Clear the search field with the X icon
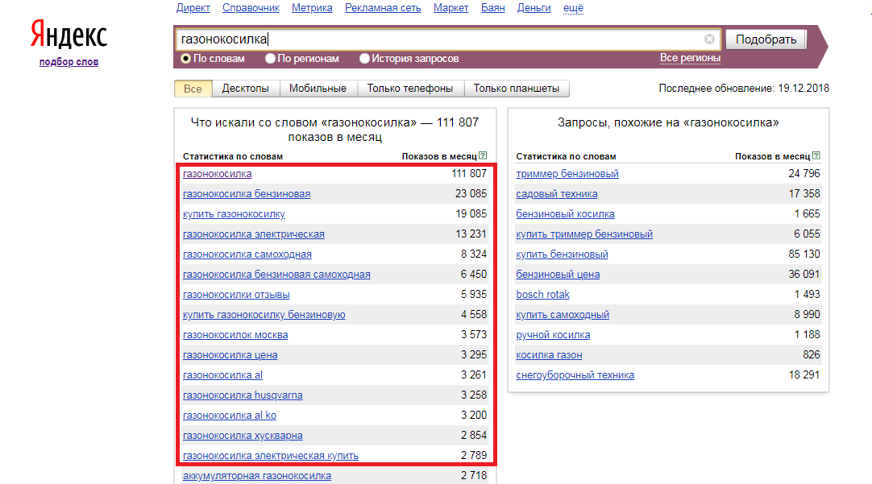This screenshot has height=484, width=872. click(709, 39)
